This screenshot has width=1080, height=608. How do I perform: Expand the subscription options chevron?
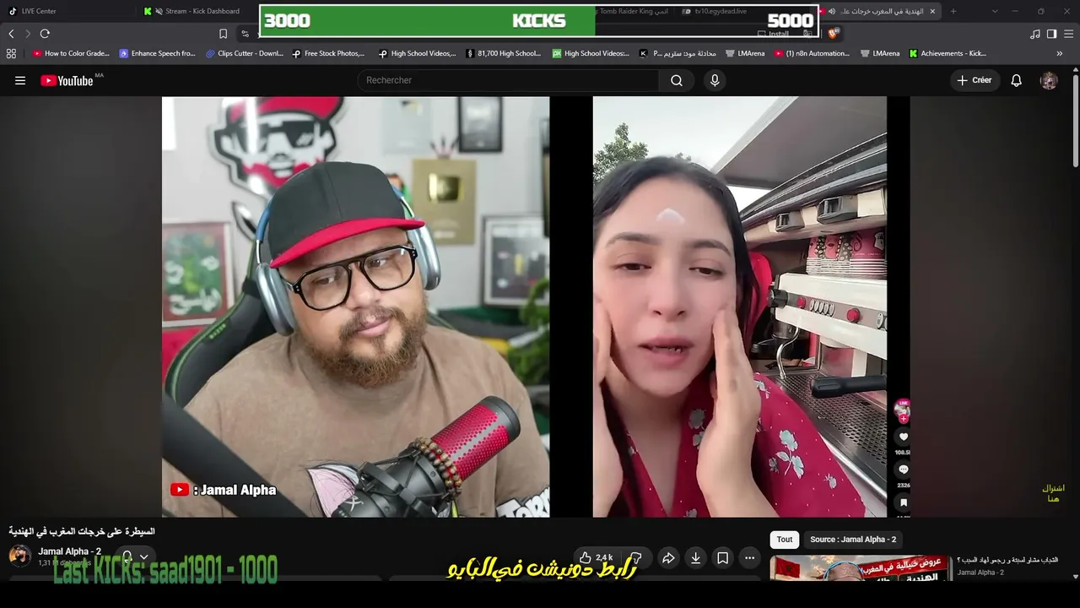[143, 557]
